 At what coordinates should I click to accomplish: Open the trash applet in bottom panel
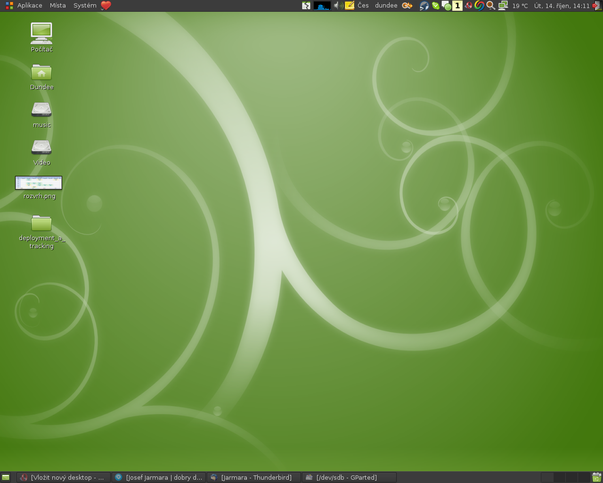pos(596,477)
